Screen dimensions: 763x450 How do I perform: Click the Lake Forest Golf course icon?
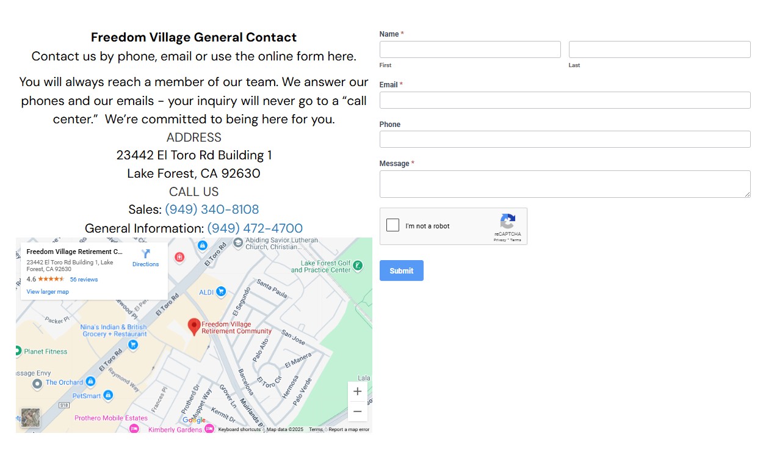tap(358, 265)
